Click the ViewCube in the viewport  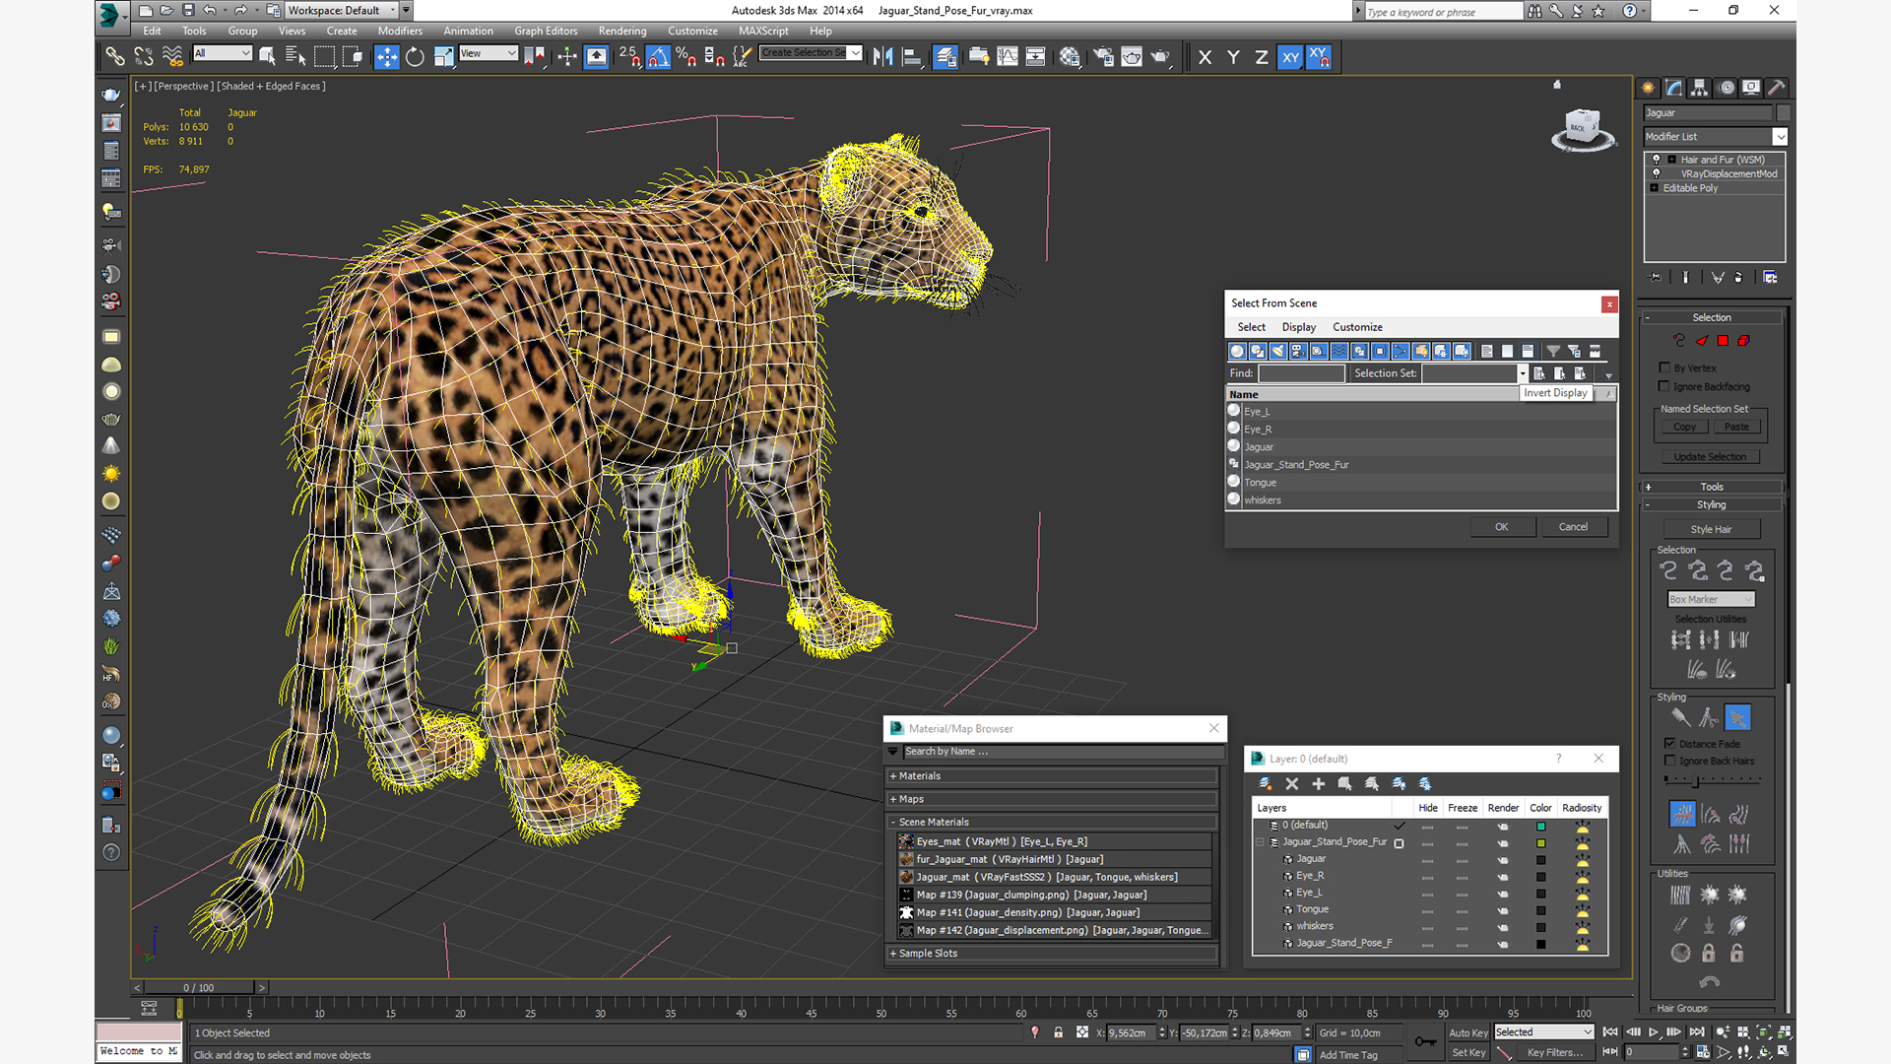(x=1582, y=129)
